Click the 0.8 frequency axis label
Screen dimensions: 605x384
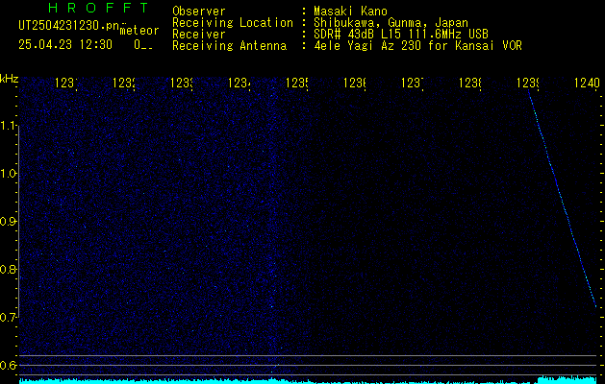click(x=9, y=269)
